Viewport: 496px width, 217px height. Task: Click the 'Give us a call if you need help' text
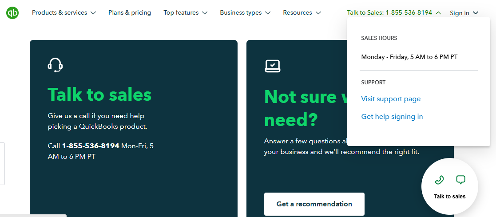[96, 116]
